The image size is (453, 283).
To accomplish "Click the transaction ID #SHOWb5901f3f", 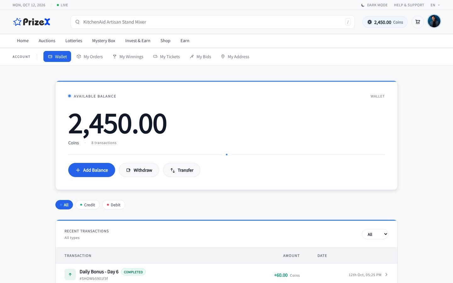I will coord(94,279).
